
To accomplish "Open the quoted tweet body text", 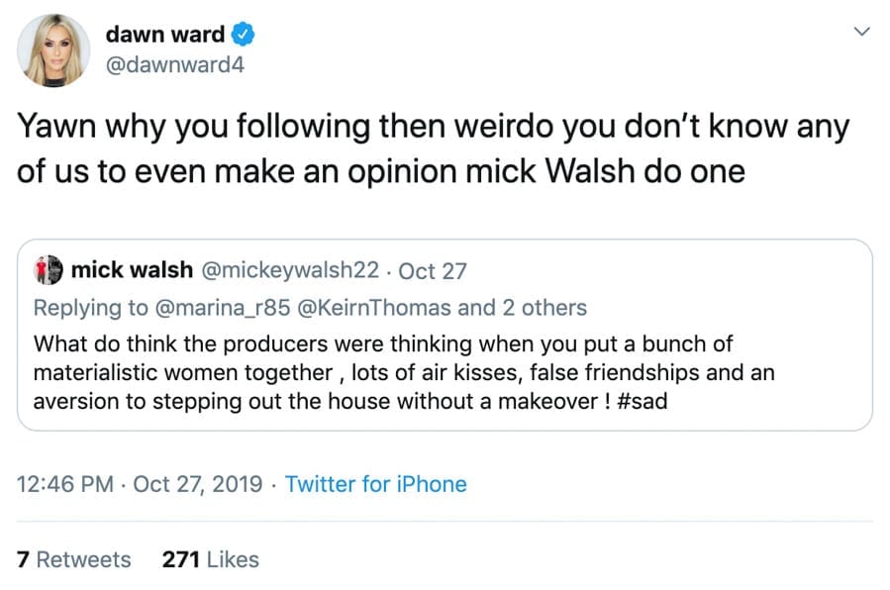I will 396,373.
